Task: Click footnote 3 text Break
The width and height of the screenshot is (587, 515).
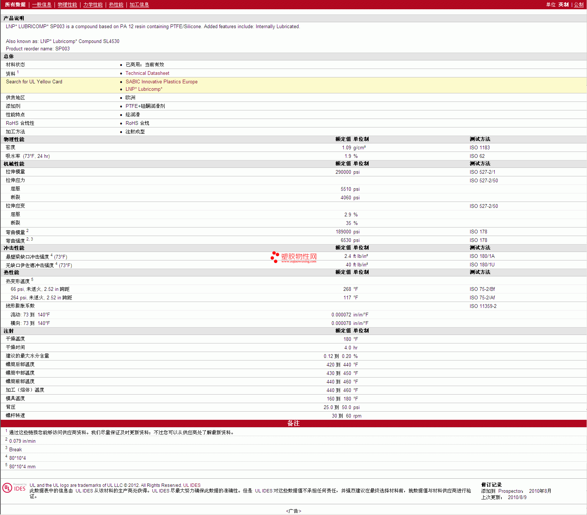Action: point(16,450)
